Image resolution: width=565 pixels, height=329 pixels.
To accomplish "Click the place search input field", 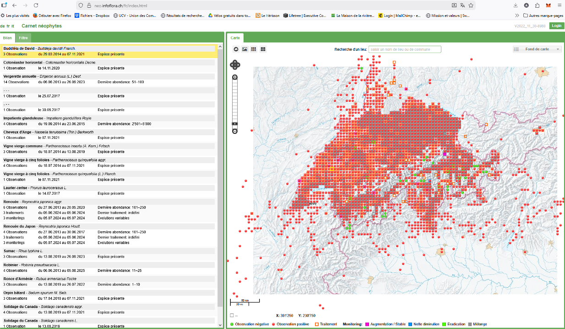I will [x=405, y=49].
